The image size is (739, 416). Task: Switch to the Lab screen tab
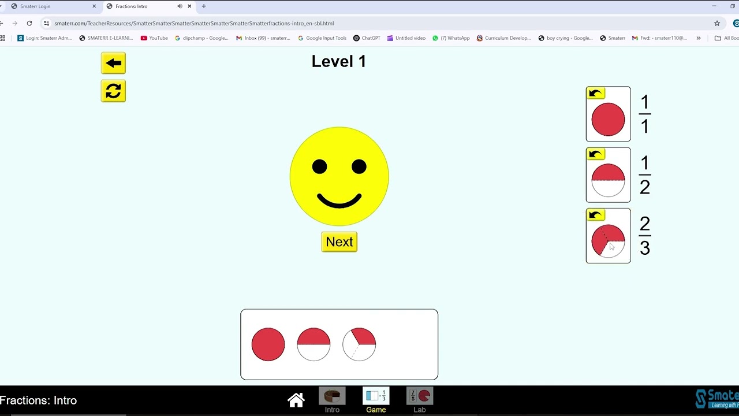pyautogui.click(x=420, y=400)
